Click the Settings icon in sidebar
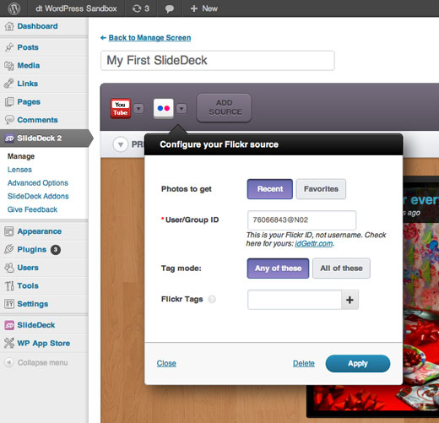 pos(9,304)
